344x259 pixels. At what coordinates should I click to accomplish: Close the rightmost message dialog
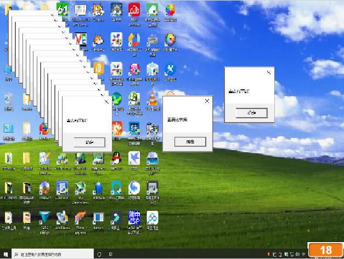(x=269, y=72)
